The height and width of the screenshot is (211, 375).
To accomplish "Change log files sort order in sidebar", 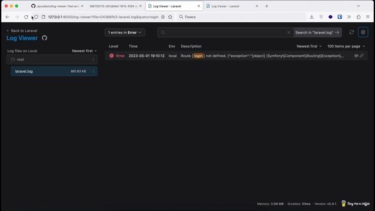I will [x=84, y=51].
